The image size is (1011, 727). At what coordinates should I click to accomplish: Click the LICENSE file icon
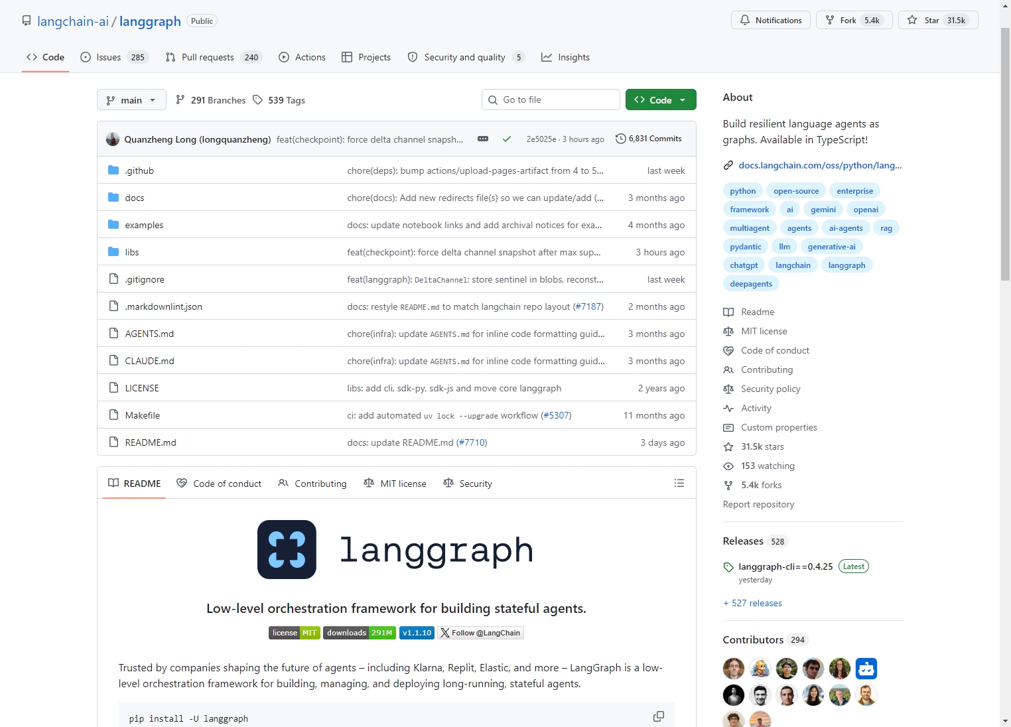click(x=113, y=388)
